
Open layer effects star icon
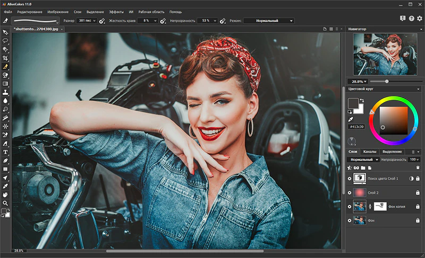(350, 168)
